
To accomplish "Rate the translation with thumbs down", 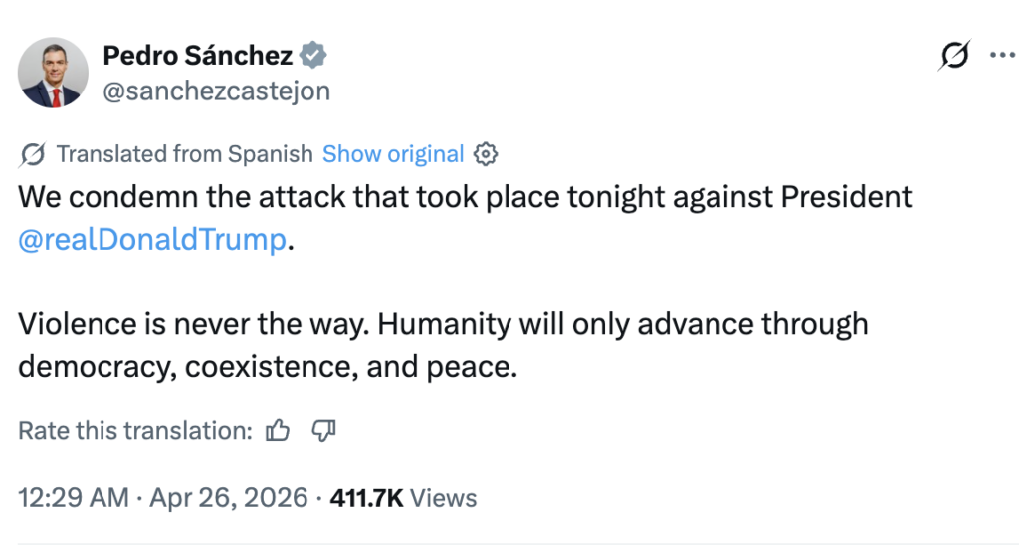I will [324, 431].
